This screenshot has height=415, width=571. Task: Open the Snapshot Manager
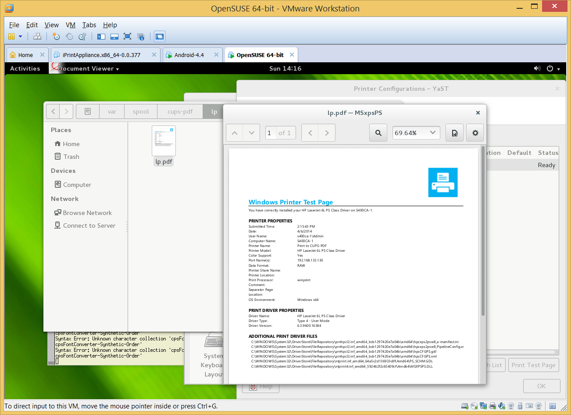pos(82,36)
